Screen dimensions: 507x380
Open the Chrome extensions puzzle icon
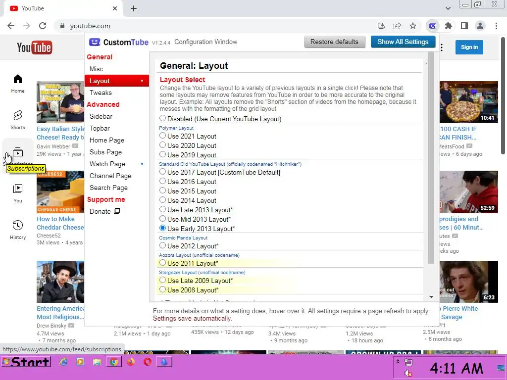[449, 26]
